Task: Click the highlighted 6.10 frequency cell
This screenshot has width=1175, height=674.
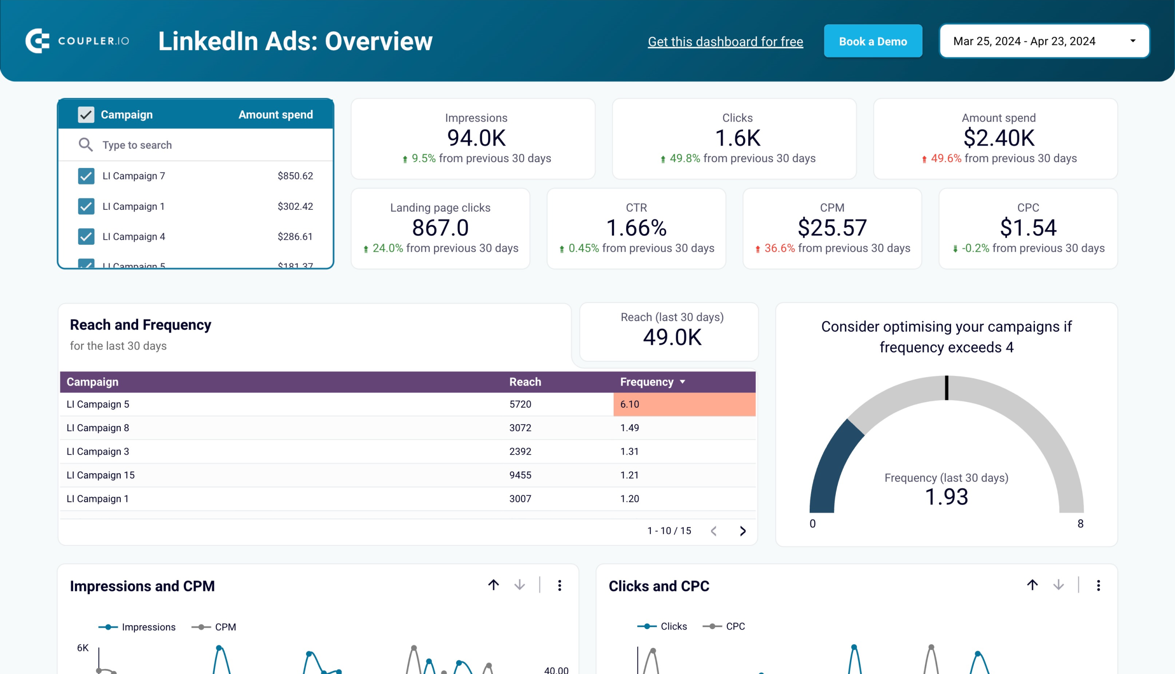Action: coord(684,404)
